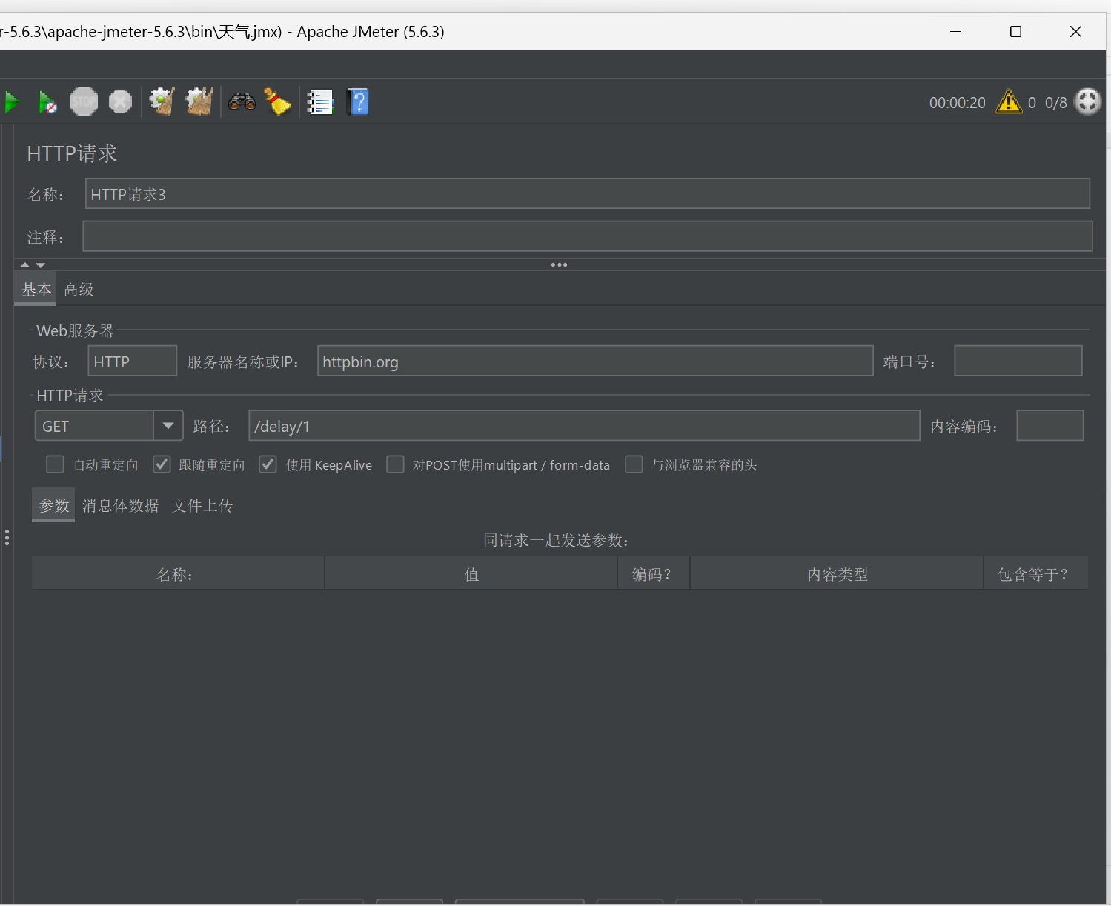The image size is (1111, 906).
Task: Expand panel with the down triangle expander
Action: pos(40,264)
